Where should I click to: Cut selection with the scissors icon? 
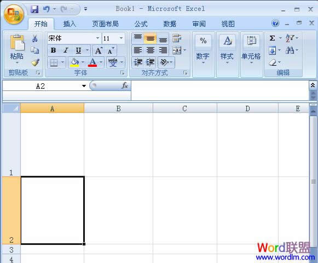[x=35, y=38]
